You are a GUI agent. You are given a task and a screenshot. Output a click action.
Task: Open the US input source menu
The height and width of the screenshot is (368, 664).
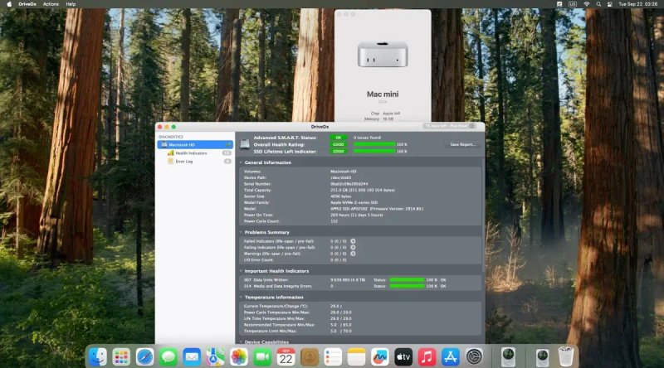573,4
